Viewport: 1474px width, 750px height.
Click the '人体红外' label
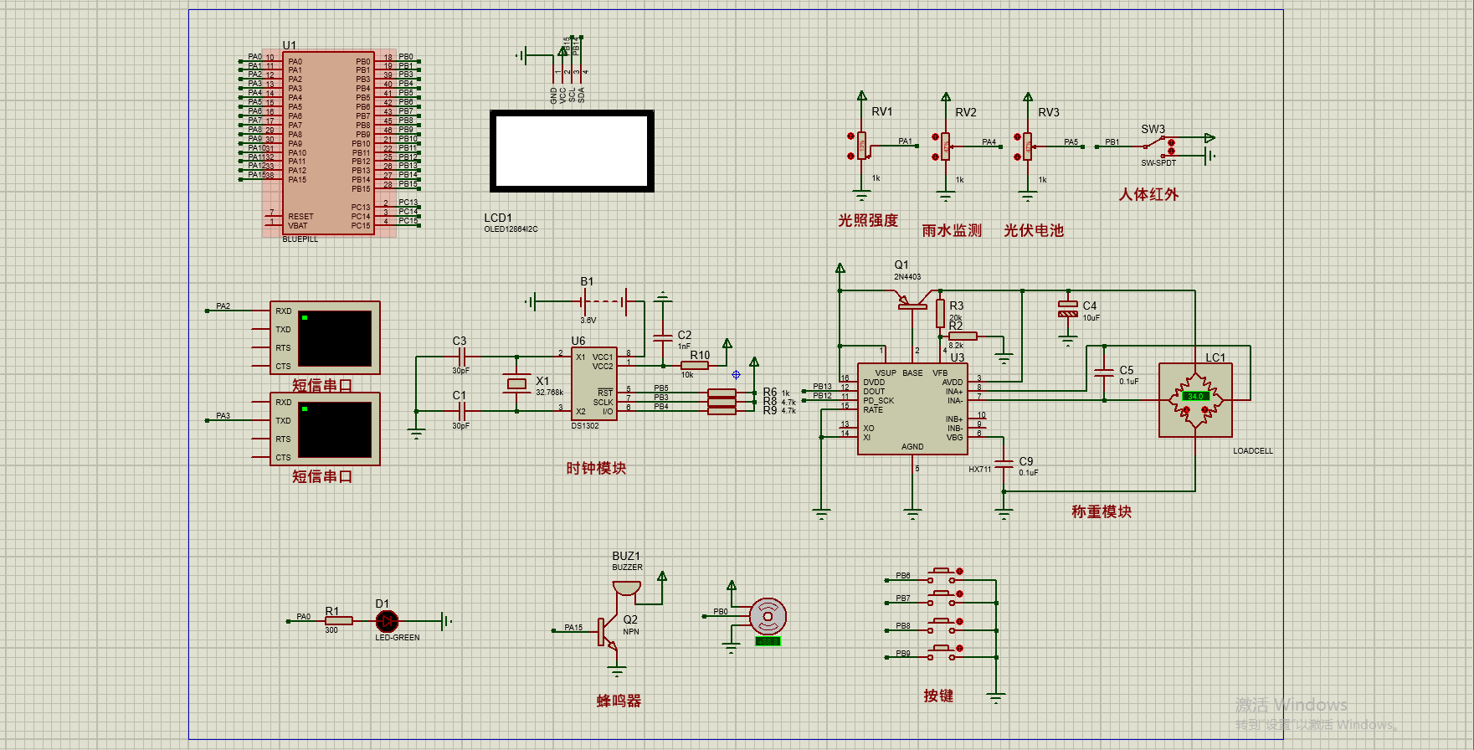point(1148,194)
